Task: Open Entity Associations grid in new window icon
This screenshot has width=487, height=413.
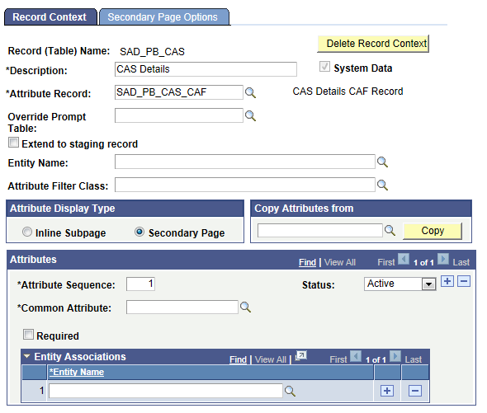Action: point(301,355)
